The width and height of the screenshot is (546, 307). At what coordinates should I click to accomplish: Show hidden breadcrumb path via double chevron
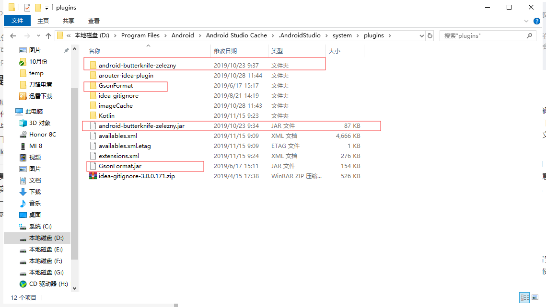click(x=69, y=35)
